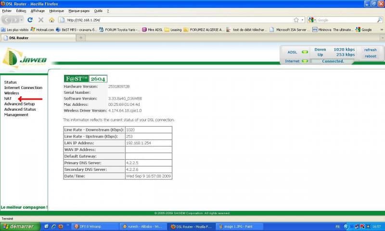Open Advanced Status page
This screenshot has width=385, height=231.
point(20,109)
